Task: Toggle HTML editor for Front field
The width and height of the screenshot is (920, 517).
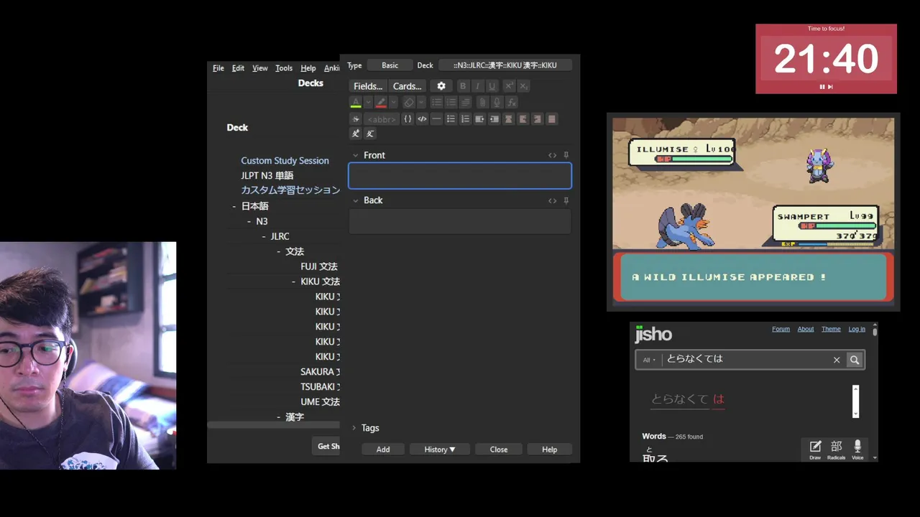Action: coord(552,155)
